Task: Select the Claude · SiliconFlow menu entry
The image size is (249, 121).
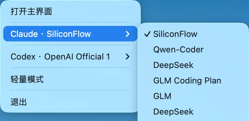Action: (70, 34)
